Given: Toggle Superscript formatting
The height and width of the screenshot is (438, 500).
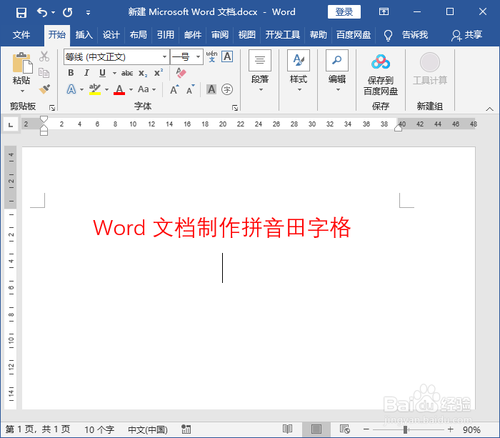Looking at the screenshot, I should [159, 73].
